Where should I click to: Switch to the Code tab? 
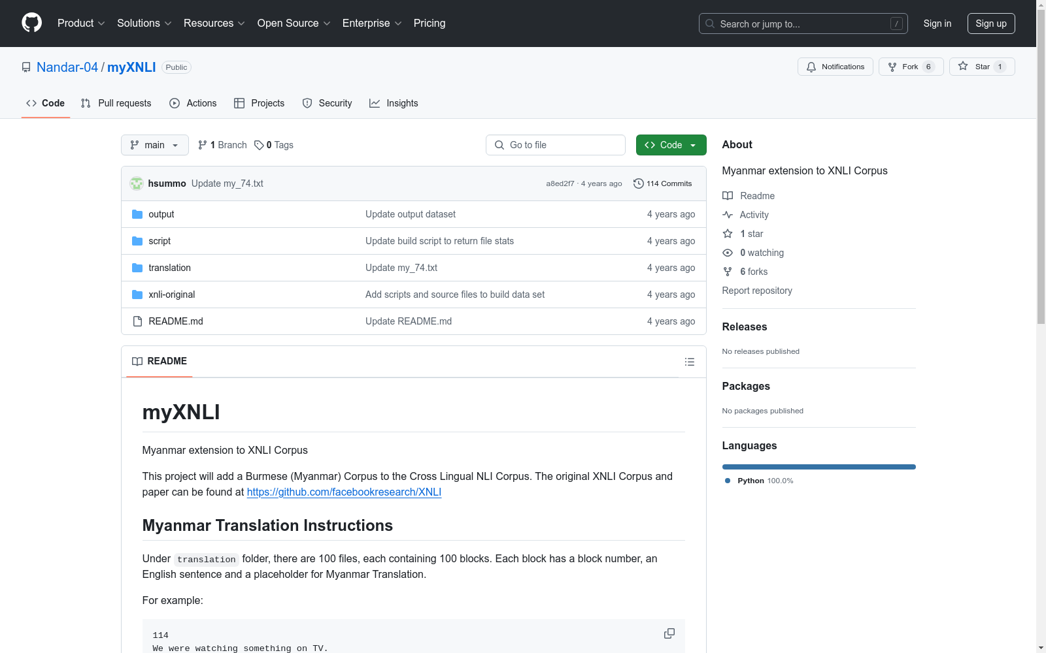coord(46,103)
